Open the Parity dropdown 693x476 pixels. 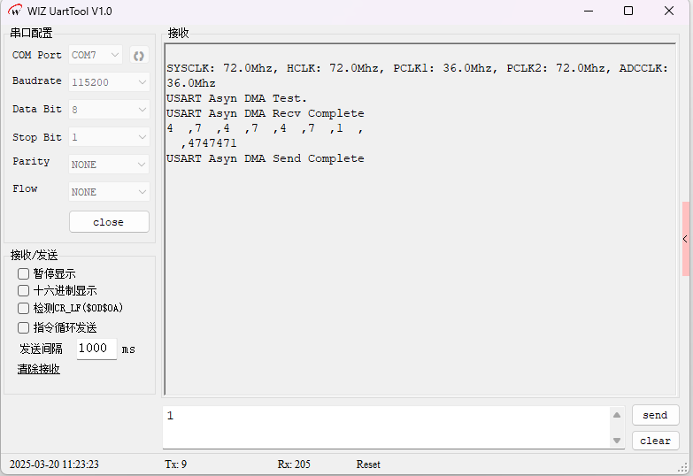click(109, 165)
